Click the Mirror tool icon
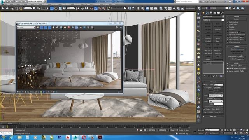 (130, 8)
